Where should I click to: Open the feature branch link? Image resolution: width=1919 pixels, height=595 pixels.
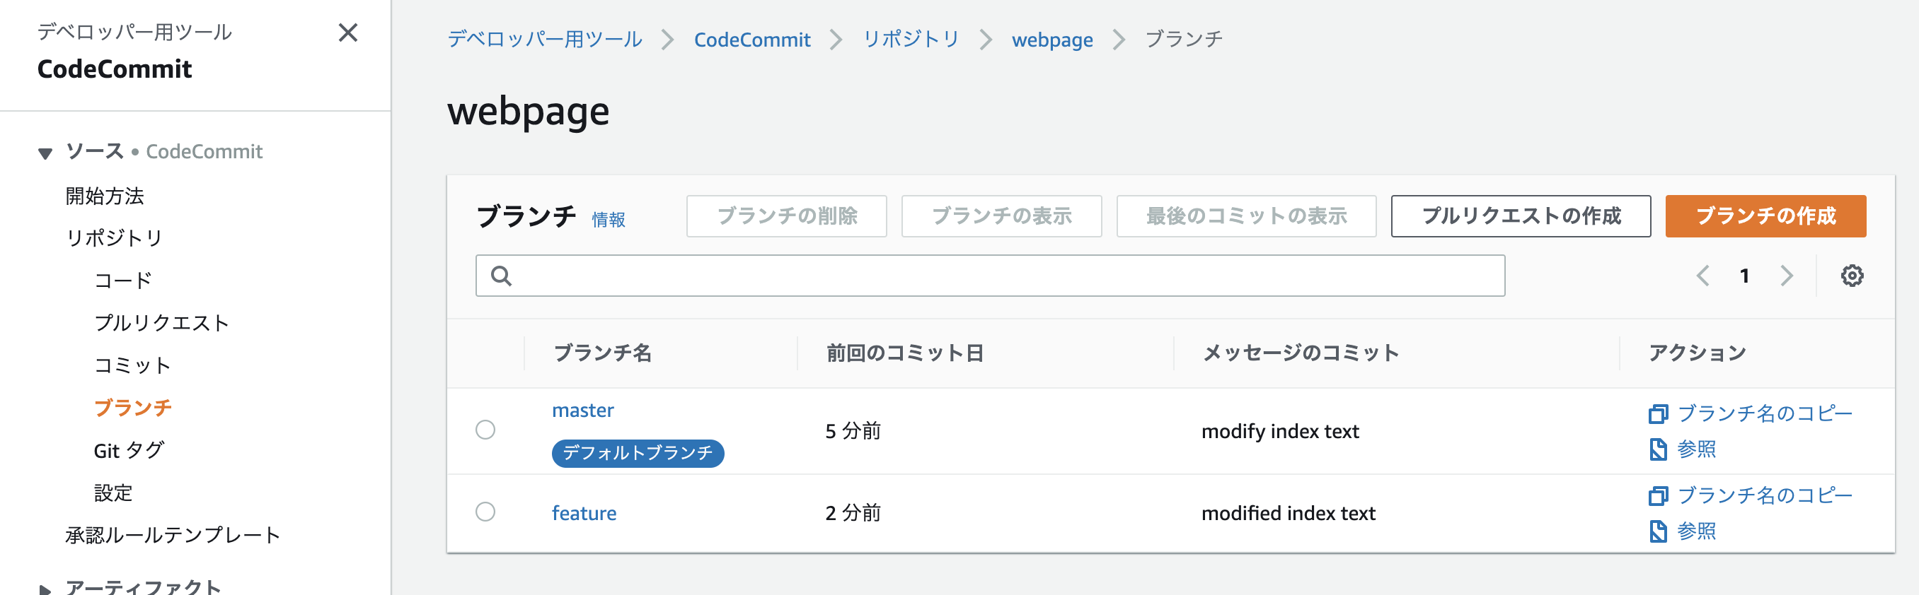(584, 513)
